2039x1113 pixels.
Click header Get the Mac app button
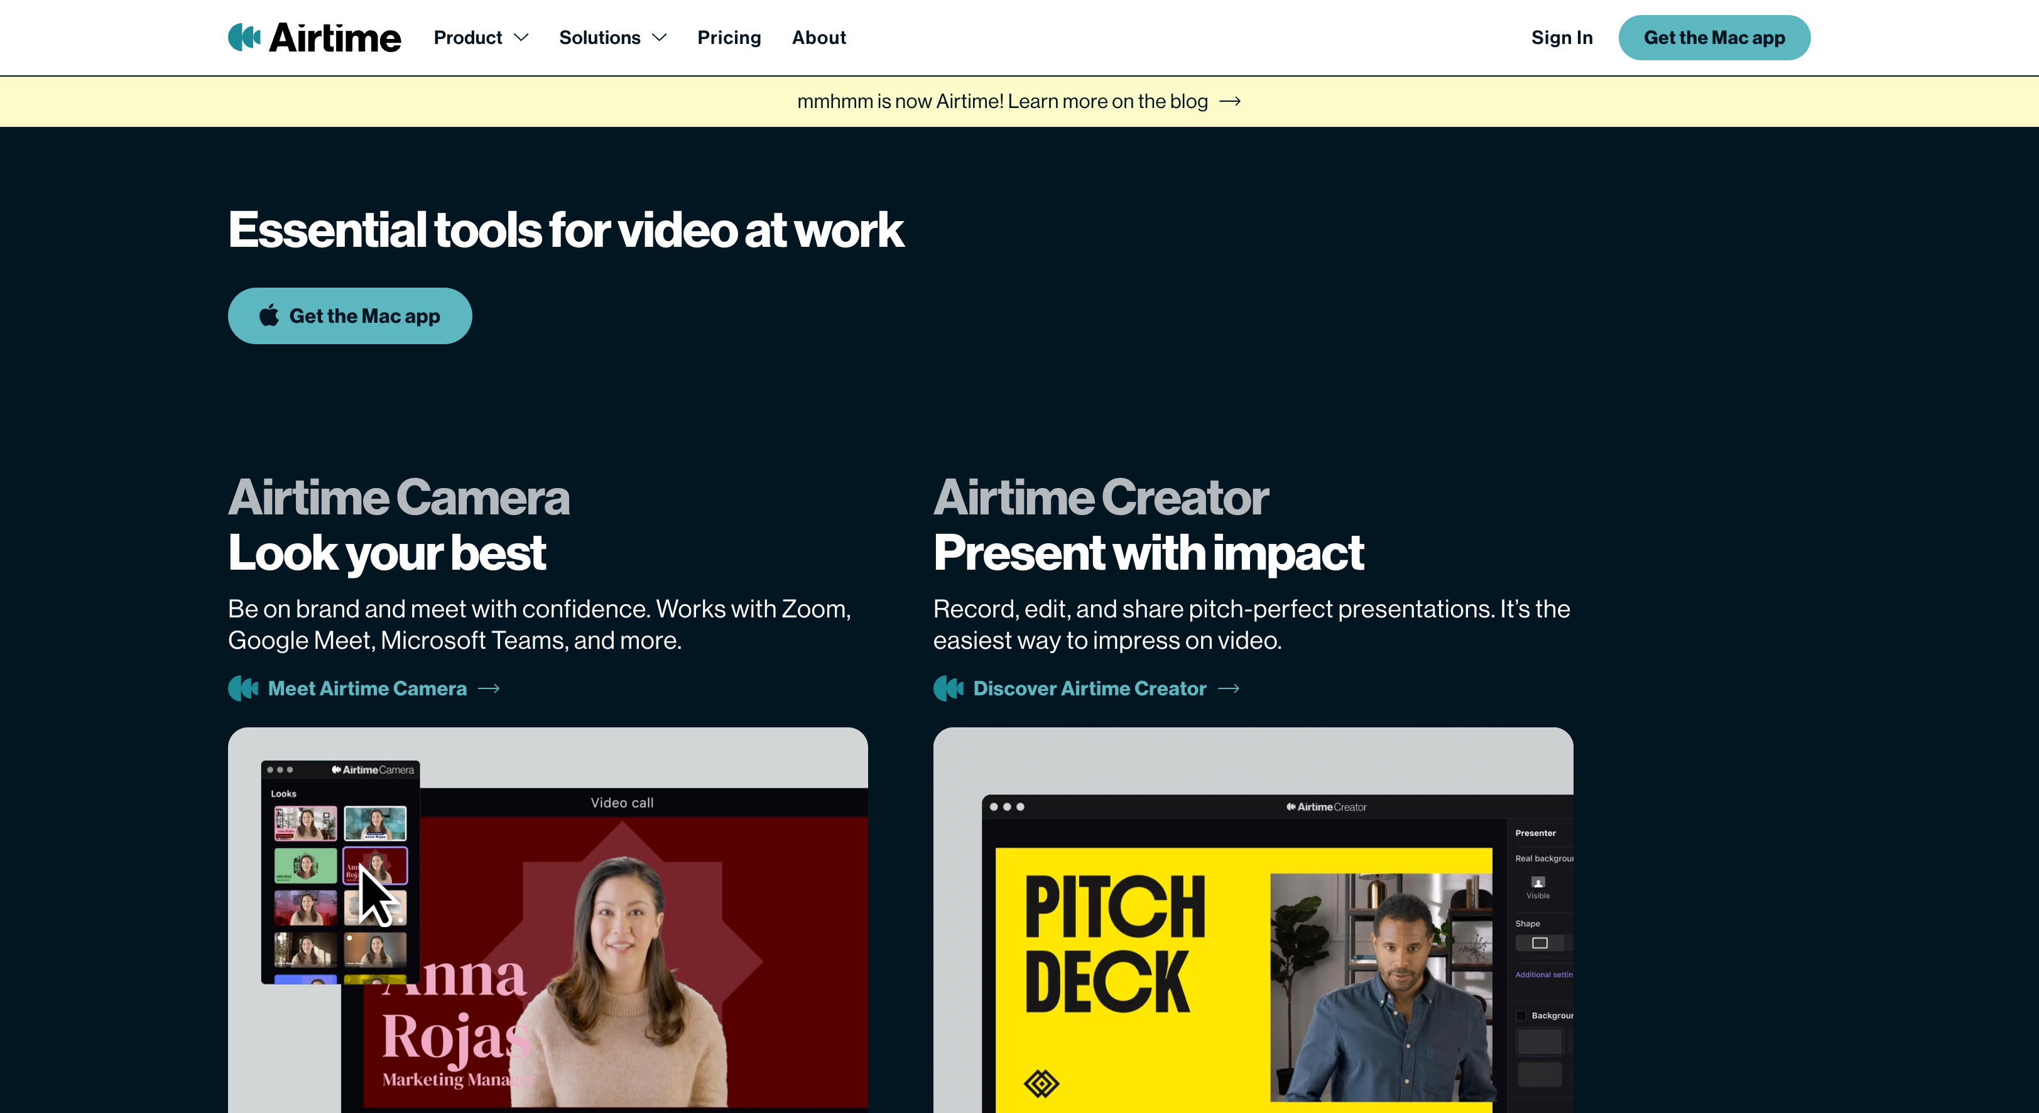[1714, 37]
